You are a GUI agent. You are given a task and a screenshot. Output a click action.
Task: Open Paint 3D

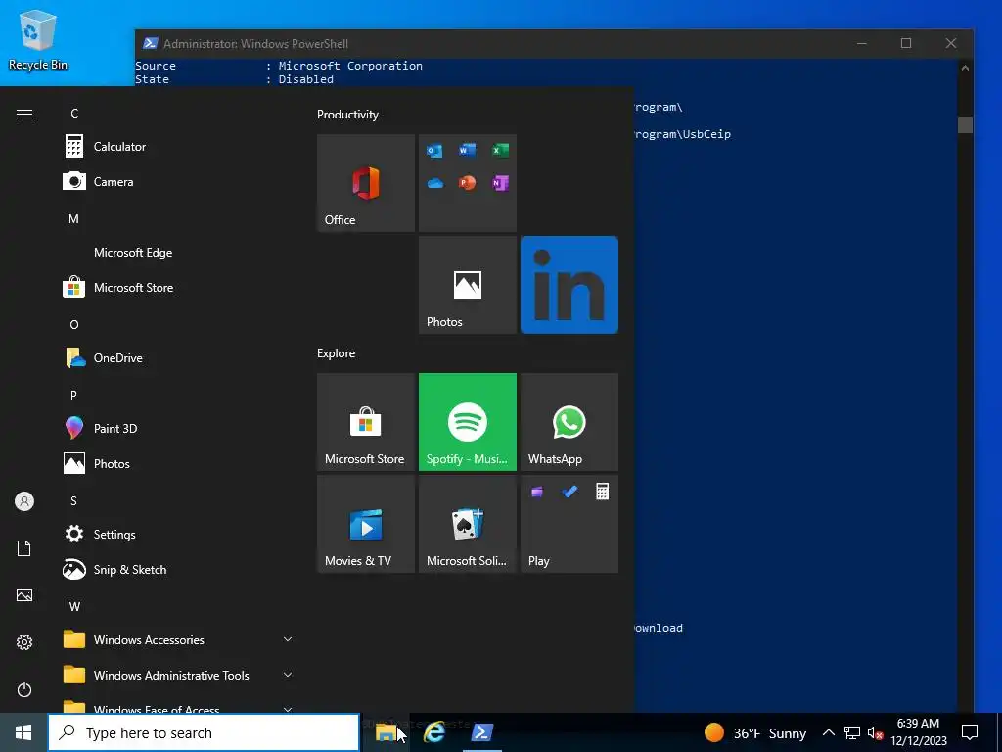pos(177,429)
